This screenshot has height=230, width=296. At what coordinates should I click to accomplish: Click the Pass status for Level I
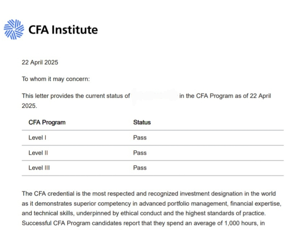[140, 138]
